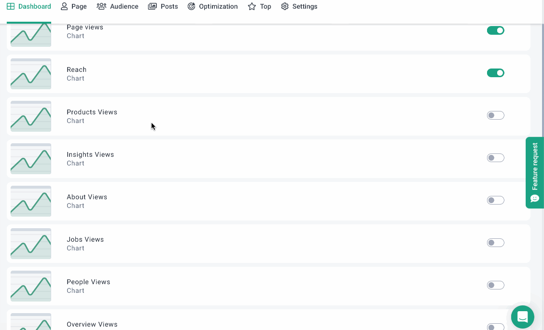Enable the Products Views chart toggle

[495, 115]
